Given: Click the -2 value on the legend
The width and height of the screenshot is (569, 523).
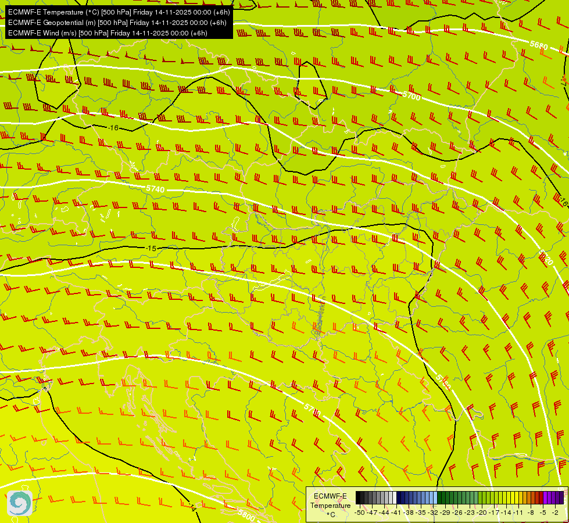Looking at the screenshot, I should coord(555,513).
